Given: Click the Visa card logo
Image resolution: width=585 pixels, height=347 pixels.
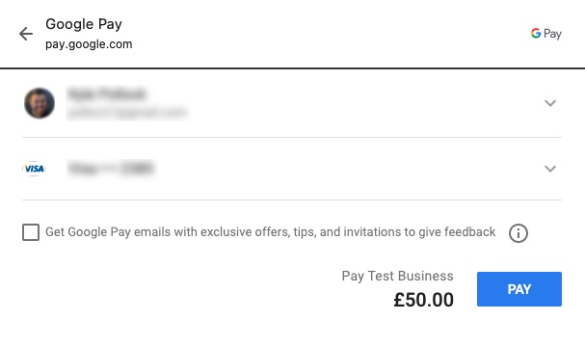Looking at the screenshot, I should pos(34,169).
